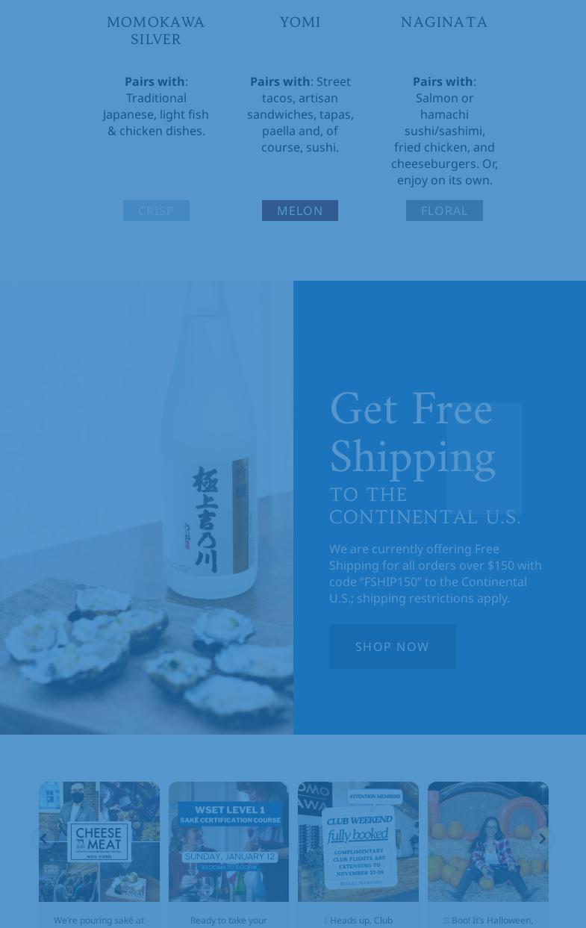Open the Yomi product title
Screen dimensions: 586x928
pyautogui.click(x=300, y=22)
